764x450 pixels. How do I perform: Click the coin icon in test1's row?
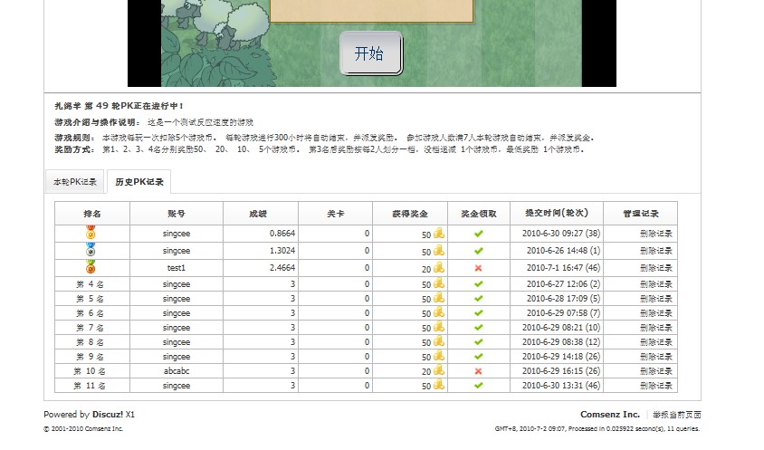[438, 268]
